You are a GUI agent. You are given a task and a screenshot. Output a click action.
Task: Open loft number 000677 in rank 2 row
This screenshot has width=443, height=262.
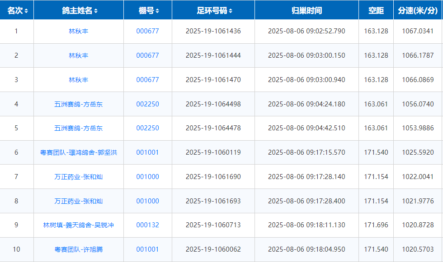148,55
